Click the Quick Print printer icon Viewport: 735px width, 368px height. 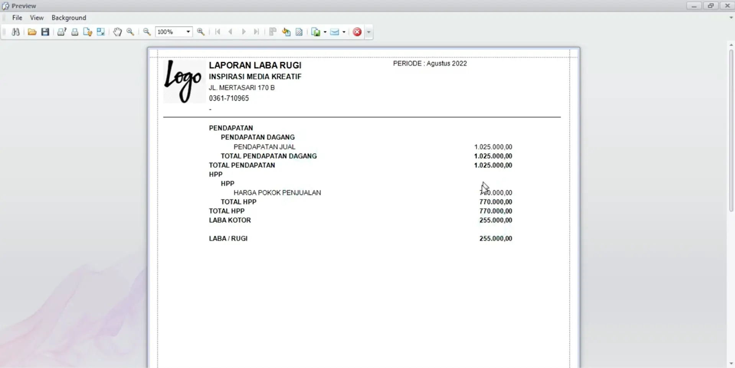(75, 32)
